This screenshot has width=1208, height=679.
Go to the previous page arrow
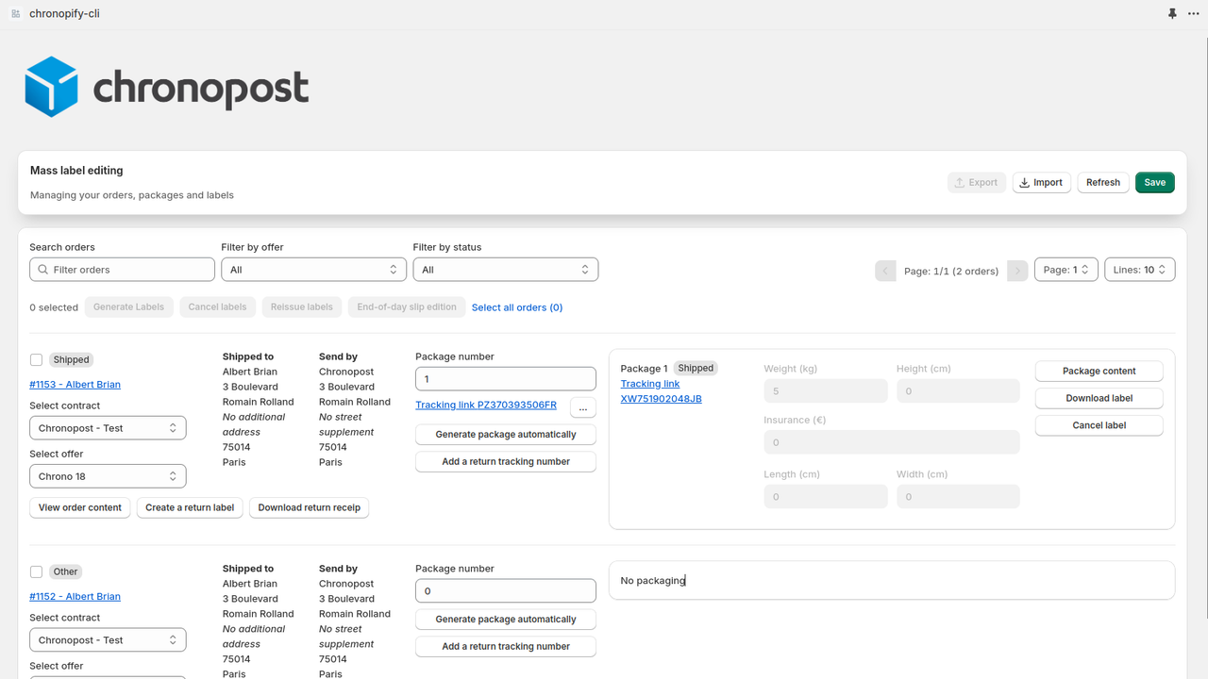(885, 271)
